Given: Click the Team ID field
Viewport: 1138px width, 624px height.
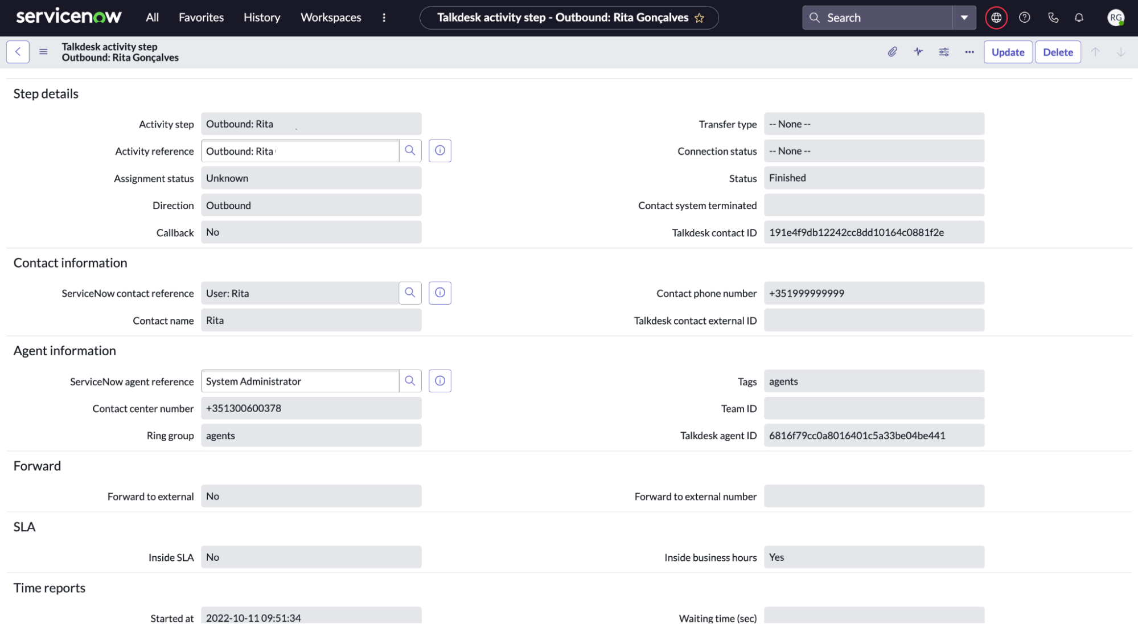Looking at the screenshot, I should [874, 408].
